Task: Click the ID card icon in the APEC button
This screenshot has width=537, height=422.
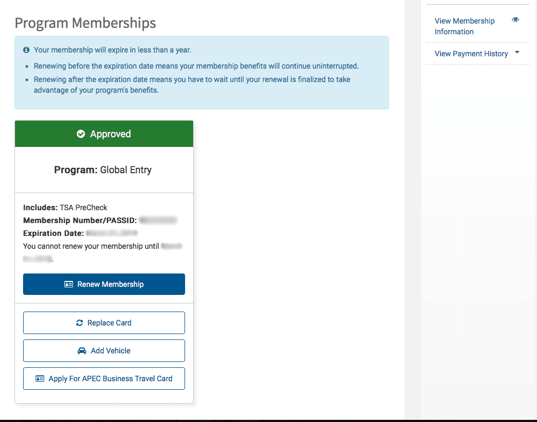Action: [40, 379]
